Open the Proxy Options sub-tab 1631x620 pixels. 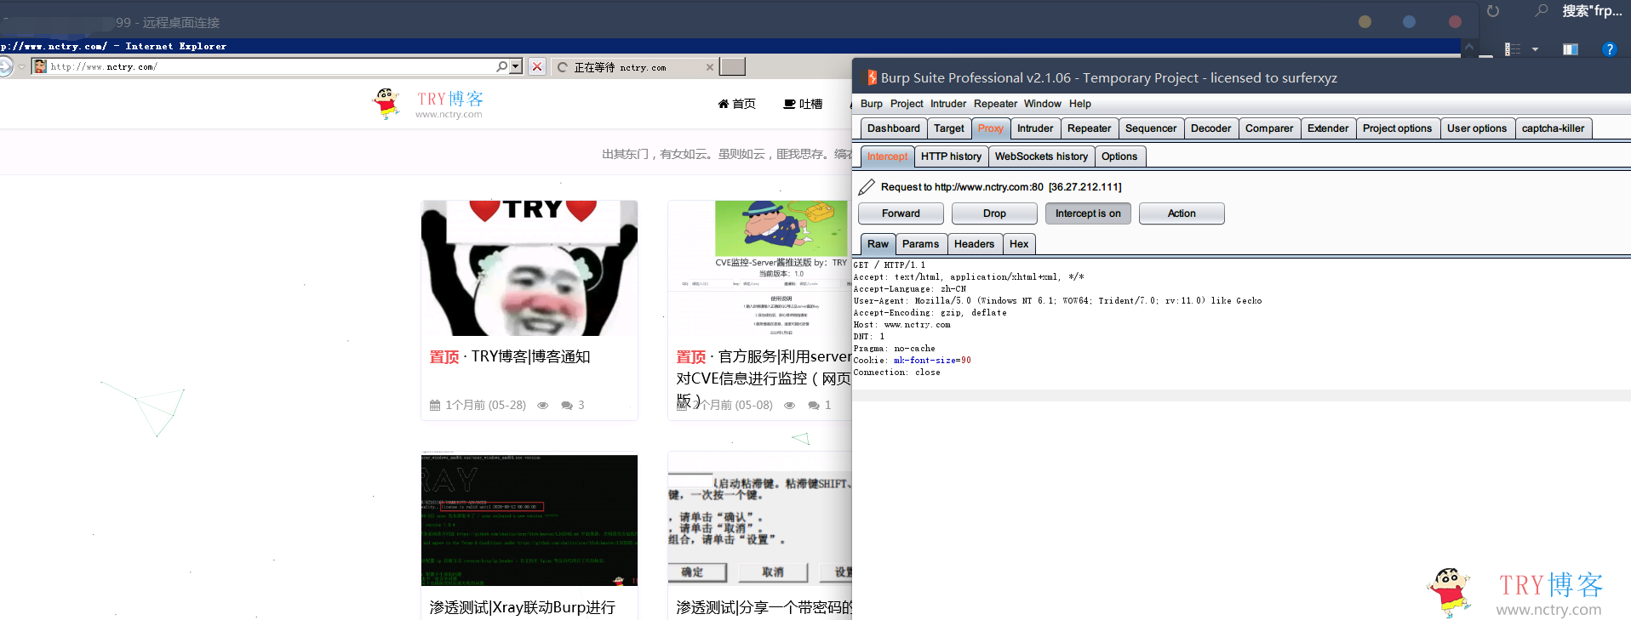click(1119, 156)
